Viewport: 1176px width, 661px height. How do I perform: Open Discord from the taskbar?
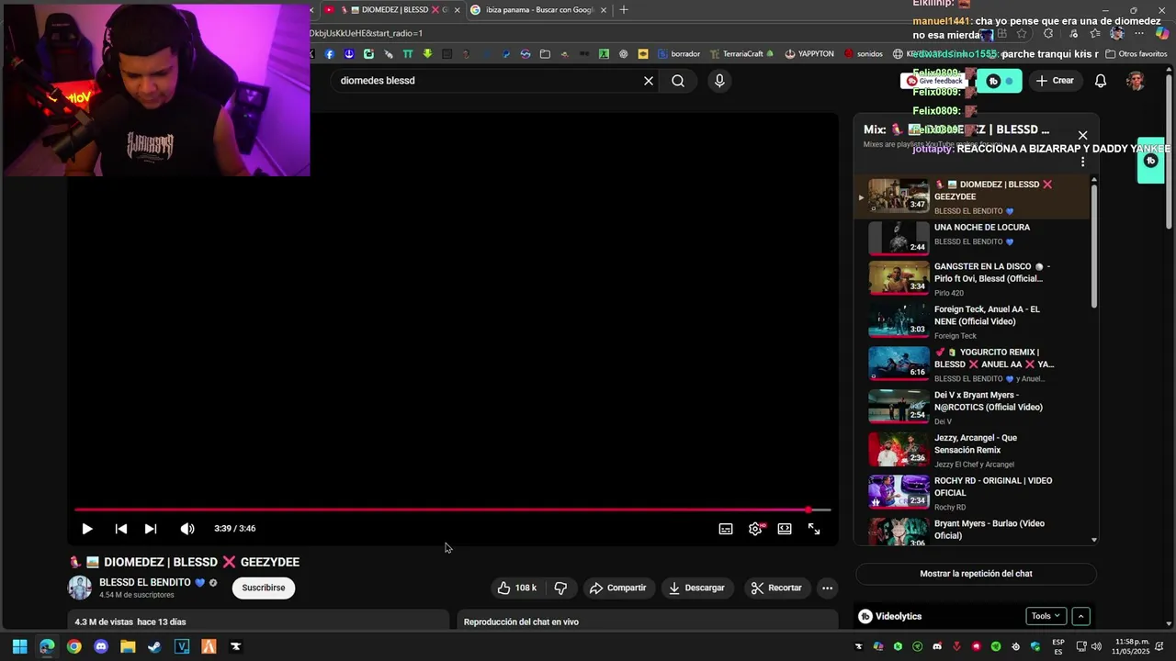101,646
